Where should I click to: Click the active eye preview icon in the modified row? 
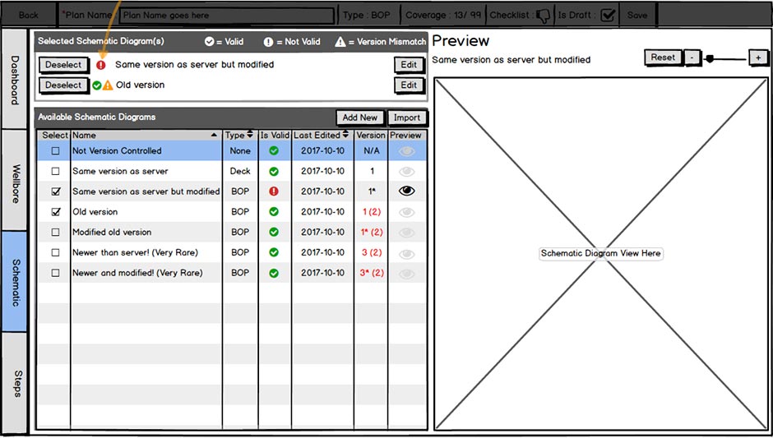pos(406,191)
